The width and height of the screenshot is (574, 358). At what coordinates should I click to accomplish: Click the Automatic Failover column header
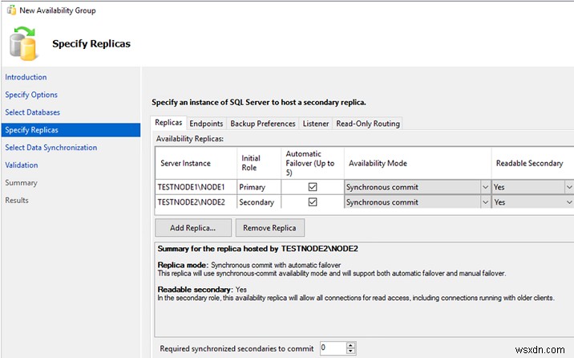313,164
